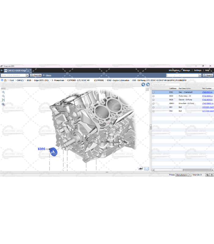Add Pump Assy - Oil row via plus circle
214x244 pixels.
153,96
